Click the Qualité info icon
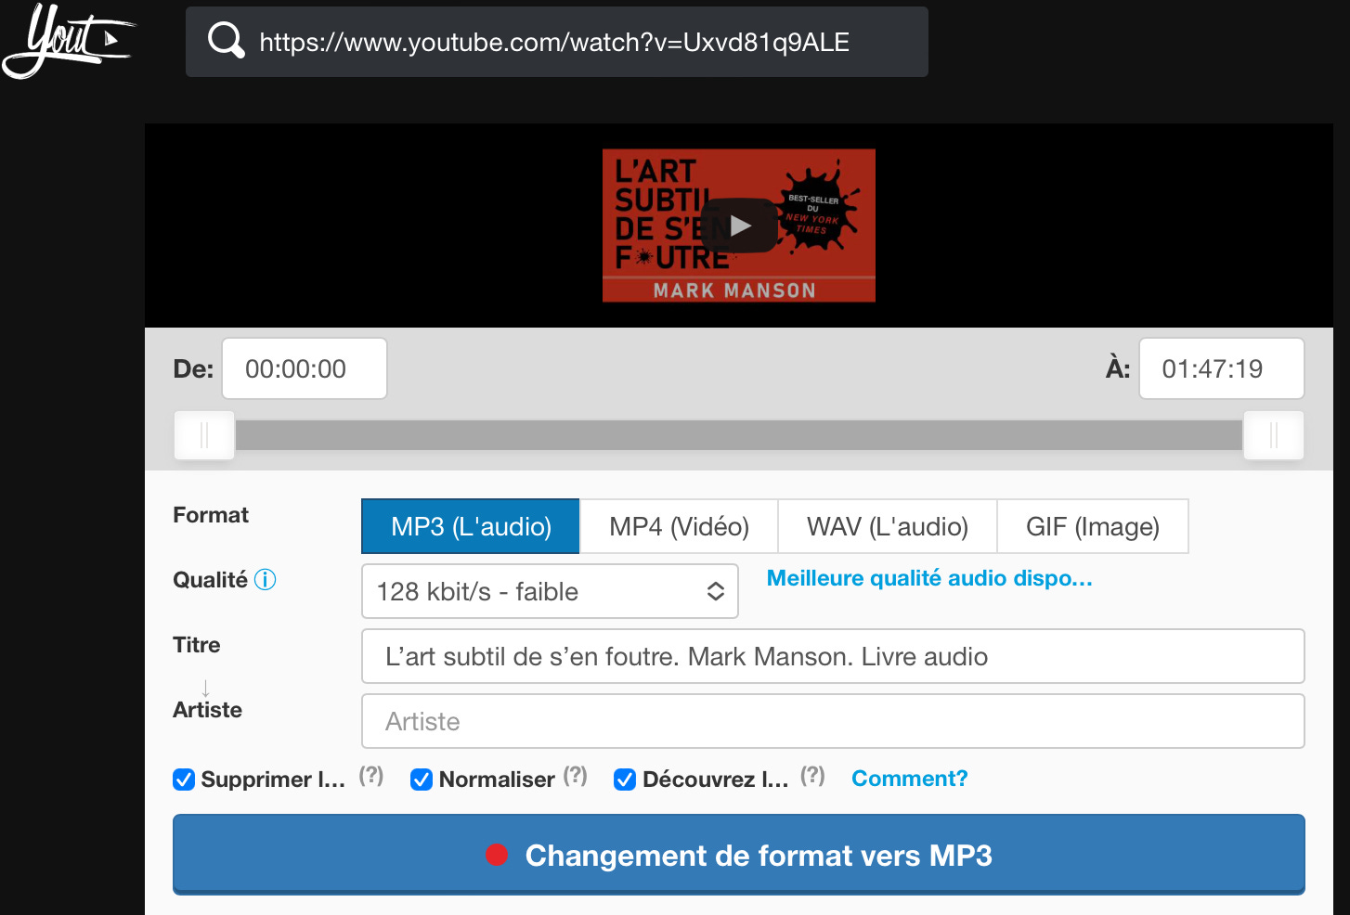Viewport: 1350px width, 915px height. coord(266,580)
